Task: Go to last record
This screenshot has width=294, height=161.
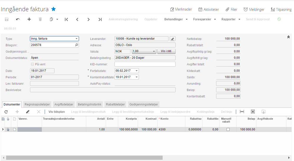Action: pos(100,19)
